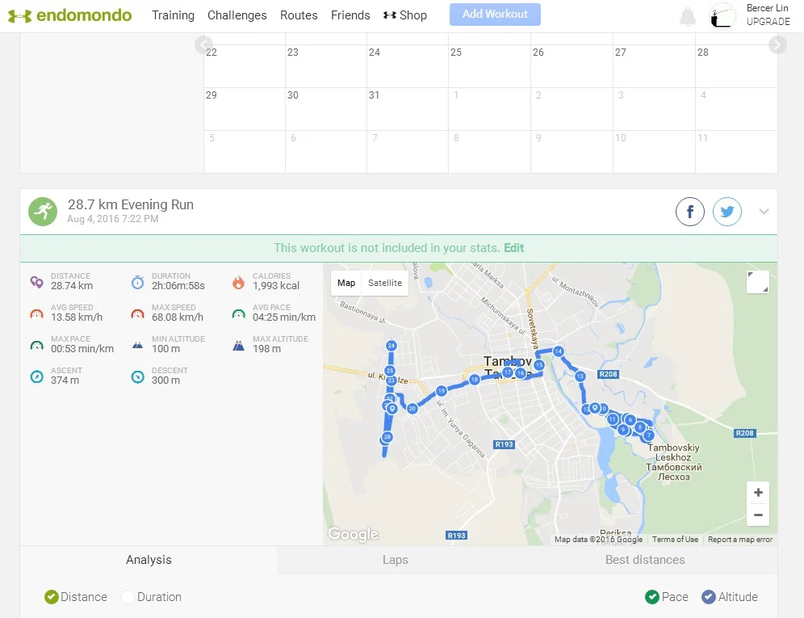Screen dimensions: 804x618
Task: Open the Routes menu
Action: (x=299, y=15)
